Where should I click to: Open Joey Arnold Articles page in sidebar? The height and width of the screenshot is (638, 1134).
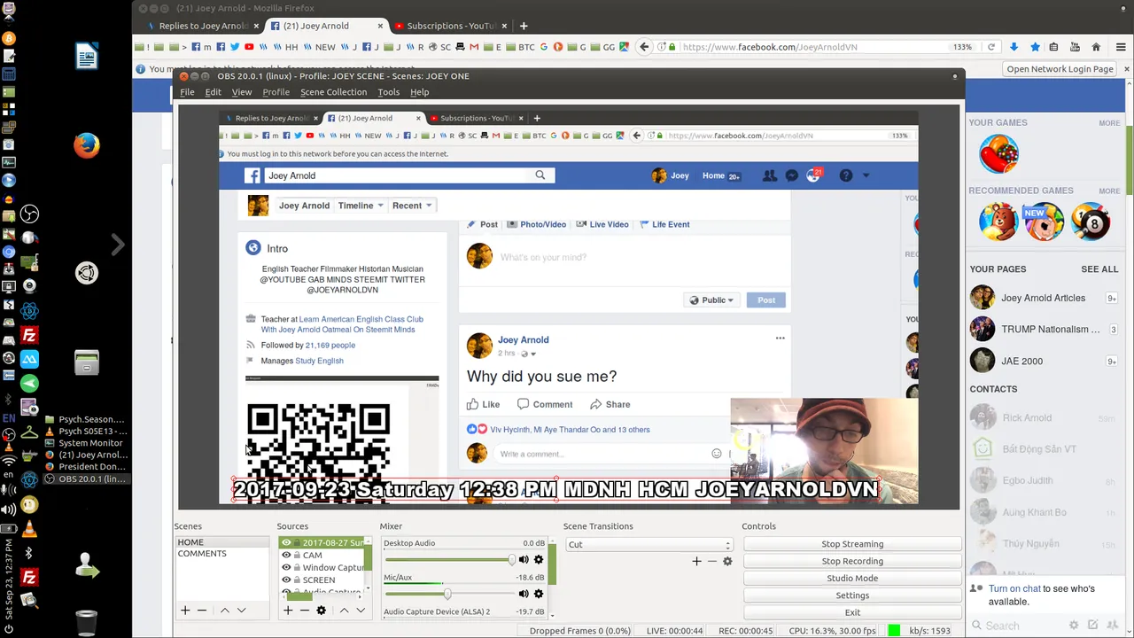[1043, 299]
